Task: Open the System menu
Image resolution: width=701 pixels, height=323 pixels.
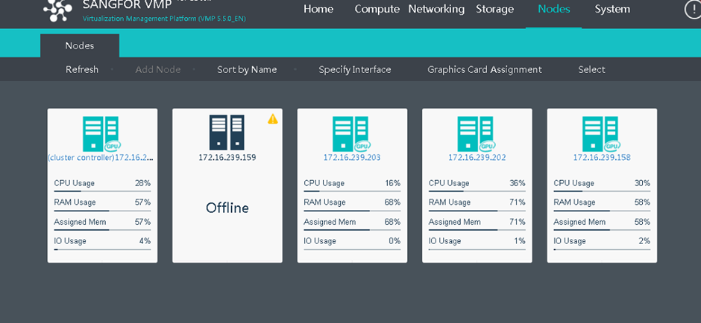Action: point(612,10)
